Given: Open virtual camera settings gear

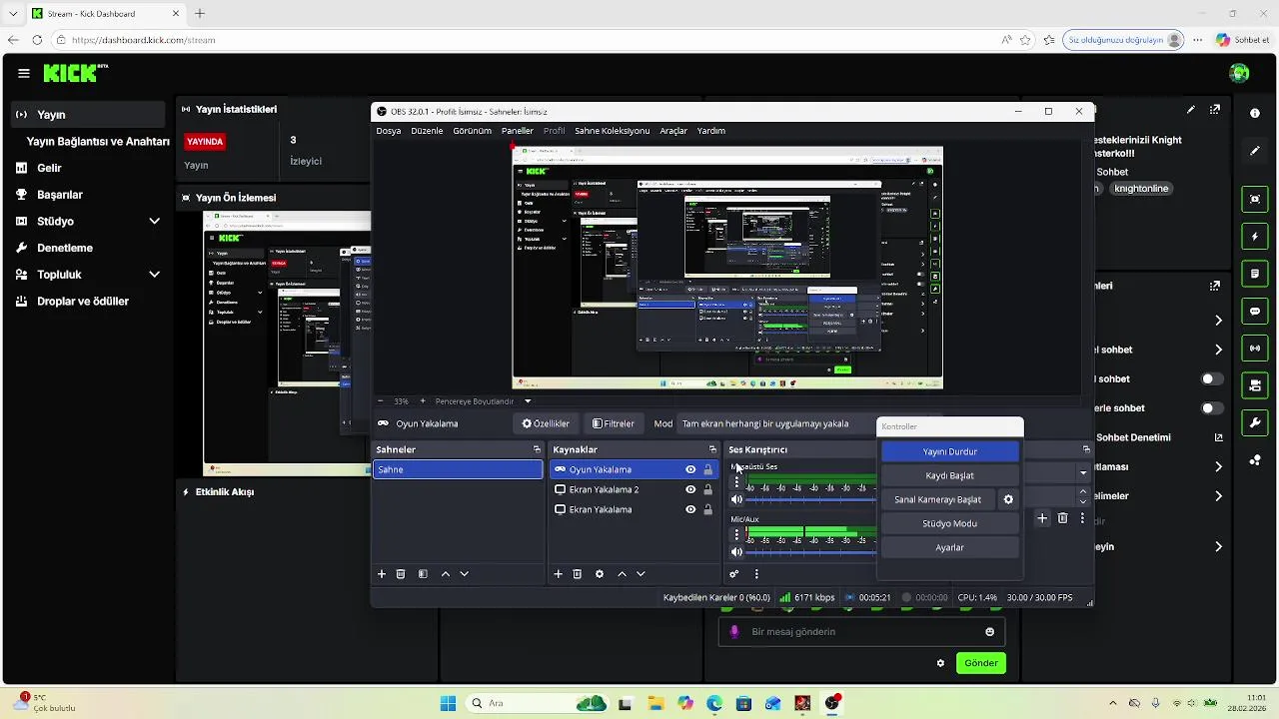Looking at the screenshot, I should click(1008, 499).
